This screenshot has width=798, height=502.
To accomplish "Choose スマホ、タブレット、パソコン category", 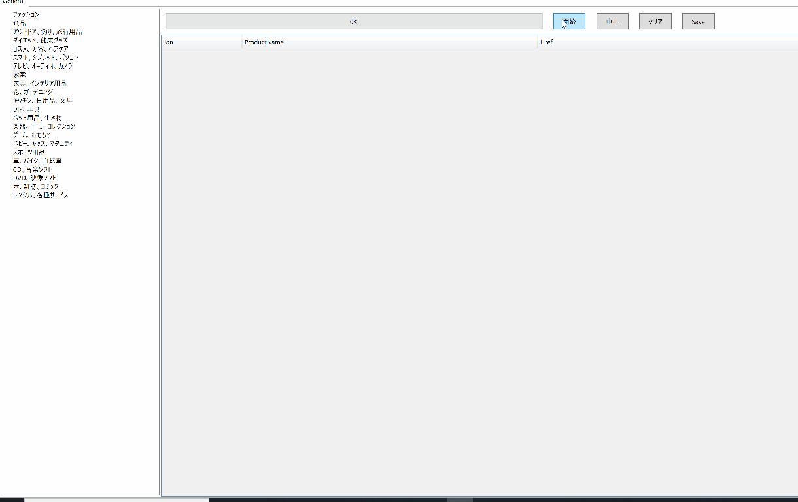I will point(46,58).
